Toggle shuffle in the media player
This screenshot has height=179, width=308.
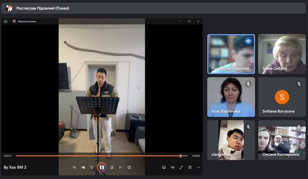click(x=74, y=167)
